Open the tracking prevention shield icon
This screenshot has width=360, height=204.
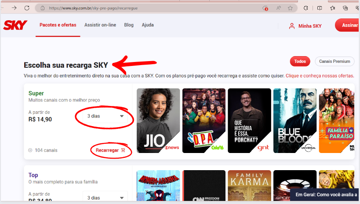[x=265, y=8]
